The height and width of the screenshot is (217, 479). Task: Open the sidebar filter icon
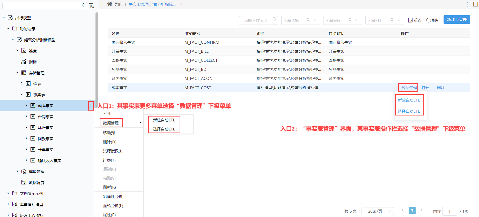coord(91,5)
